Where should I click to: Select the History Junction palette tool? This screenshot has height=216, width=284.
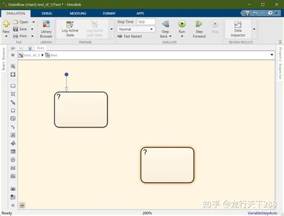(13, 160)
